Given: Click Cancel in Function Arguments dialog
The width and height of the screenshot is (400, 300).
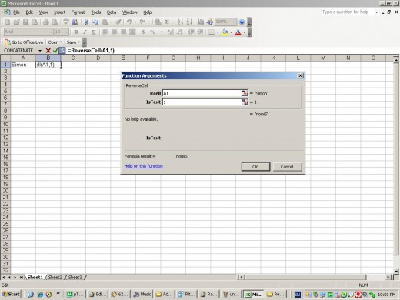Looking at the screenshot, I should 287,167.
